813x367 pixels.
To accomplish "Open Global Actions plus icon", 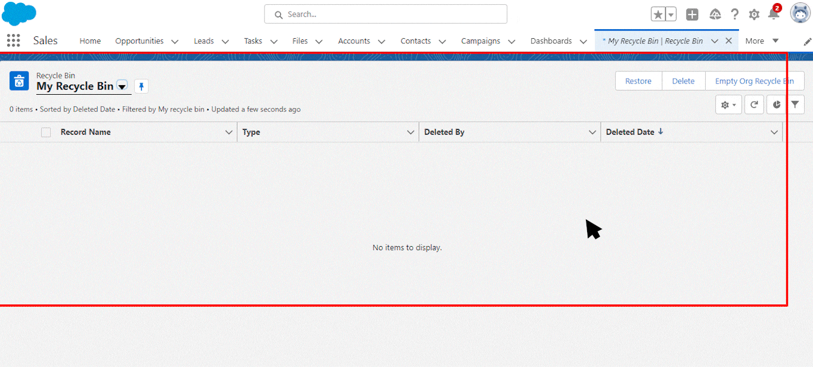I will tap(692, 14).
